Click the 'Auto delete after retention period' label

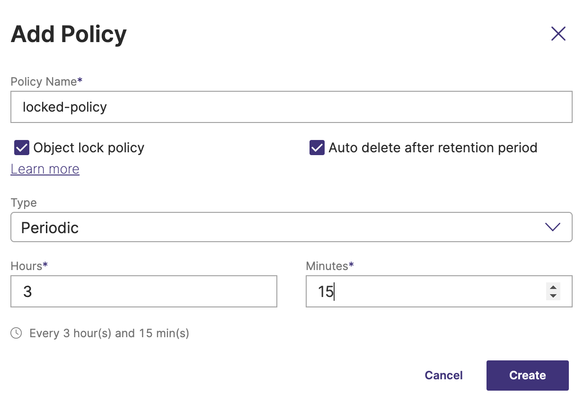[433, 148]
